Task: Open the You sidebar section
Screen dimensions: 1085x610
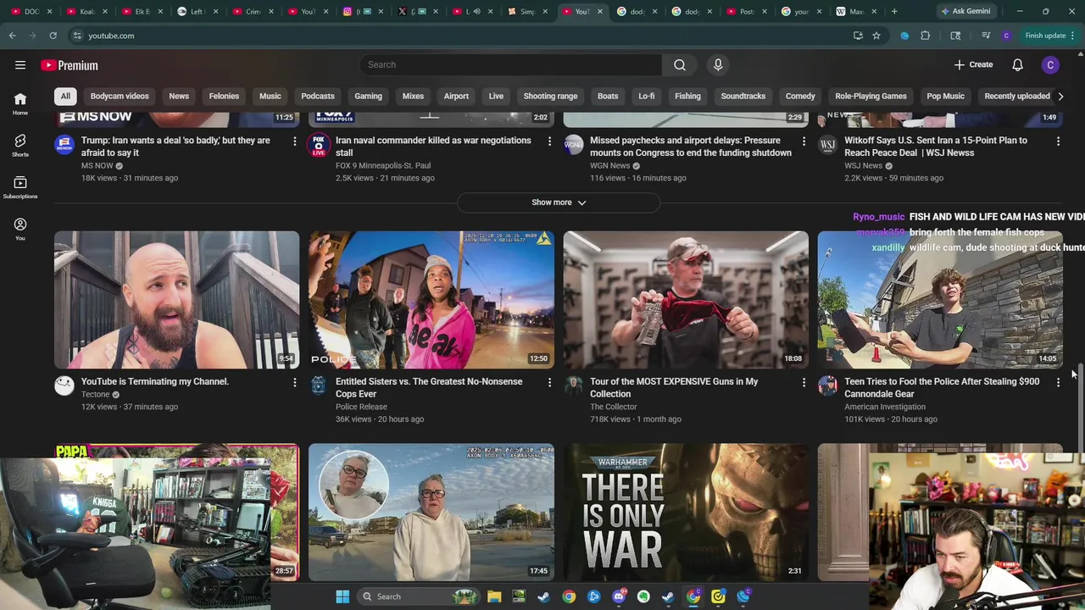Action: pos(20,229)
